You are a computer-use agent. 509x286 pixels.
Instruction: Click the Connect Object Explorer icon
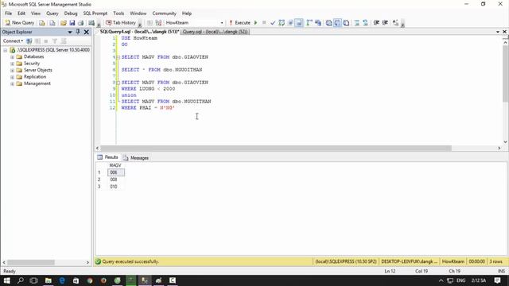[x=29, y=41]
